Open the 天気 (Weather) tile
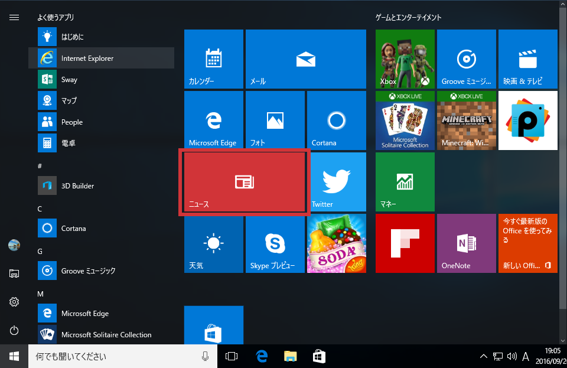This screenshot has height=368, width=567. 214,243
